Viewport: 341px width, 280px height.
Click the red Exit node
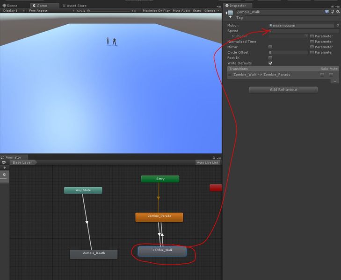pyautogui.click(x=216, y=188)
